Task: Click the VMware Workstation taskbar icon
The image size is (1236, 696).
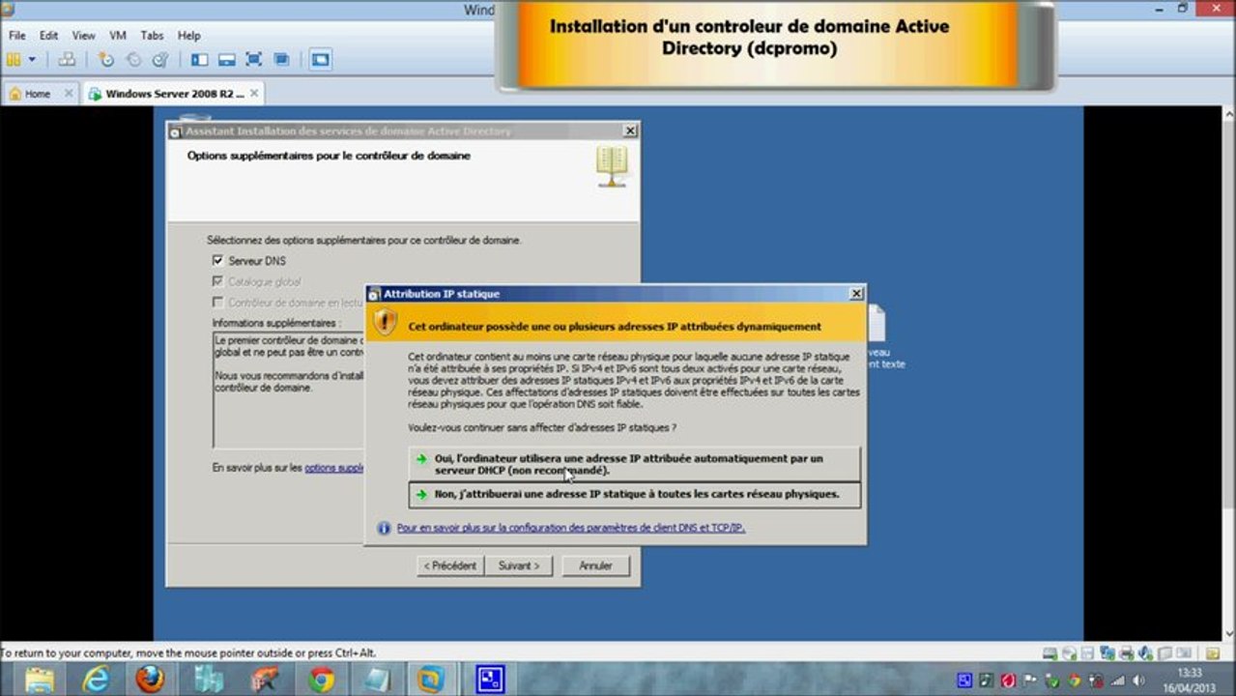Action: [431, 680]
